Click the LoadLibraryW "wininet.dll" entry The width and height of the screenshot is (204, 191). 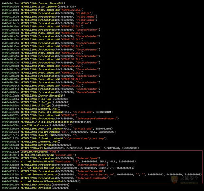pyautogui.click(x=51, y=155)
